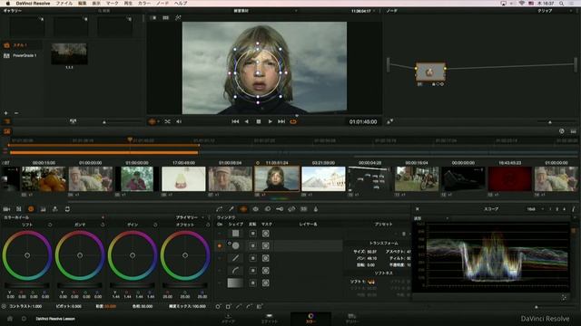The height and width of the screenshot is (326, 581).
Task: Close the Scopes panel
Action: pyautogui.click(x=418, y=209)
